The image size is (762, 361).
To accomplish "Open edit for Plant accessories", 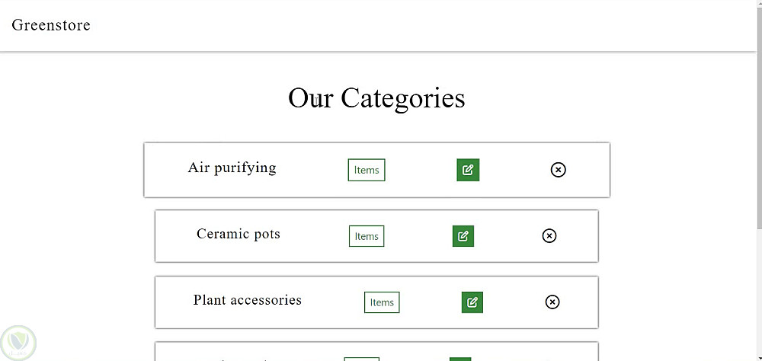I will [472, 302].
